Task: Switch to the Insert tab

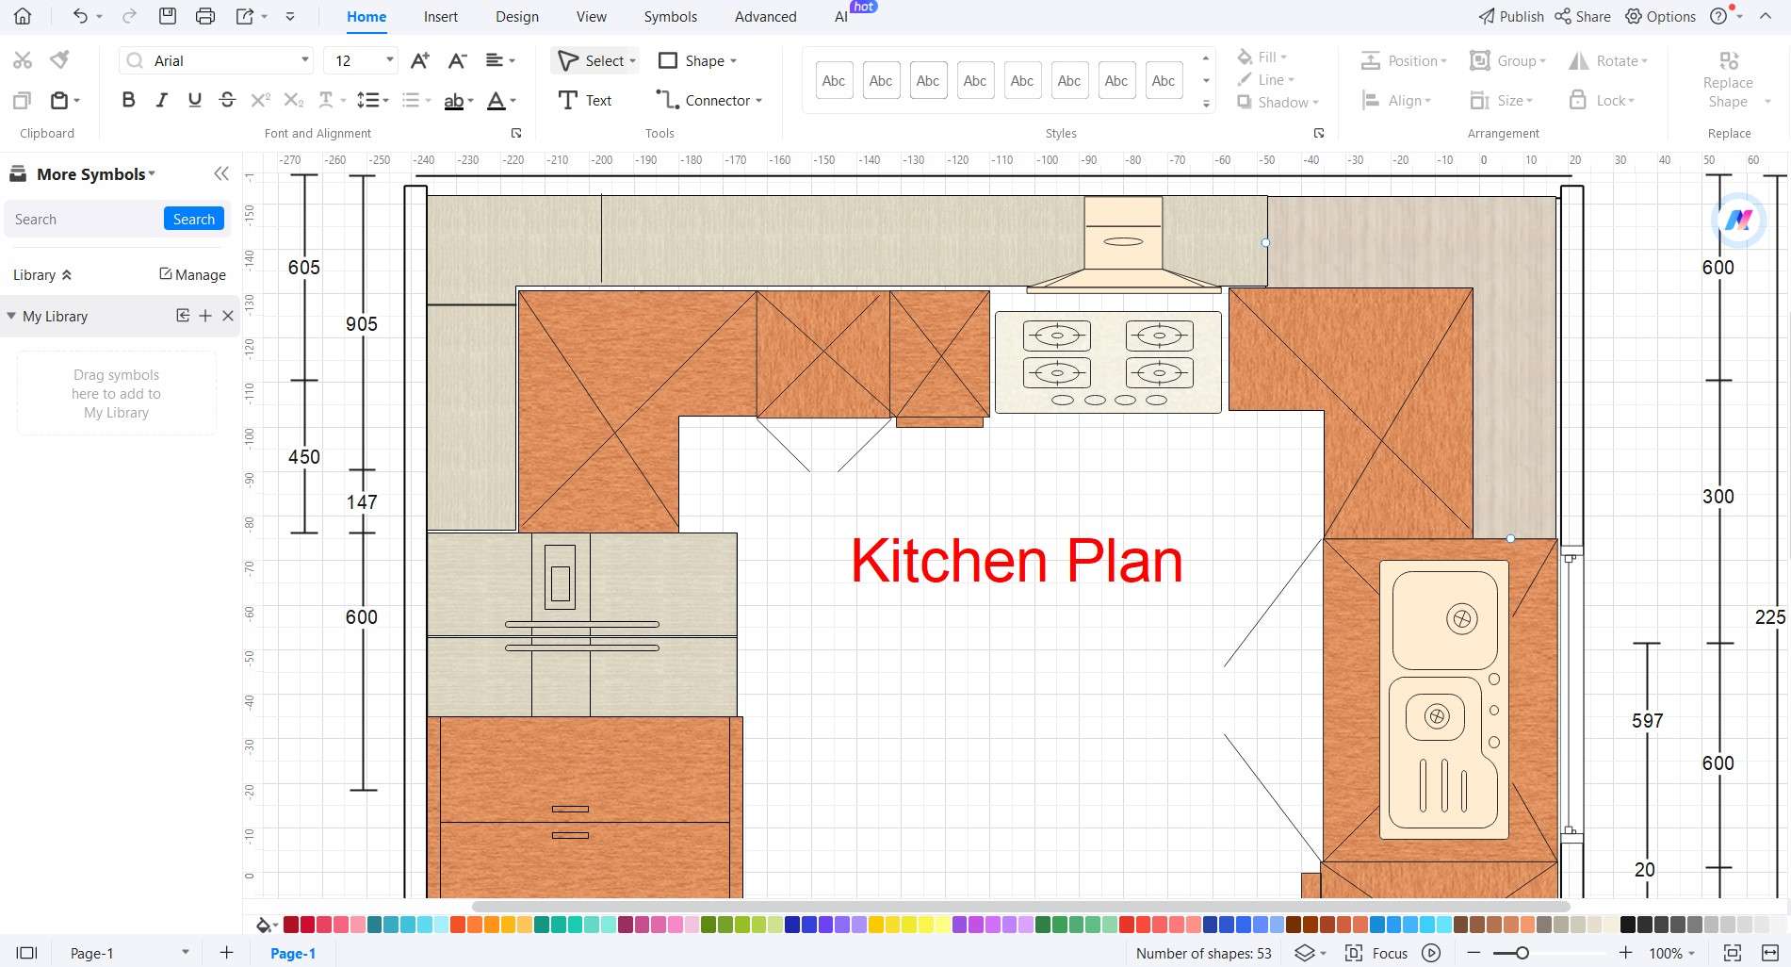Action: click(x=440, y=16)
